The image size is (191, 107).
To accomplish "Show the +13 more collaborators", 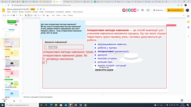I will (138, 10).
